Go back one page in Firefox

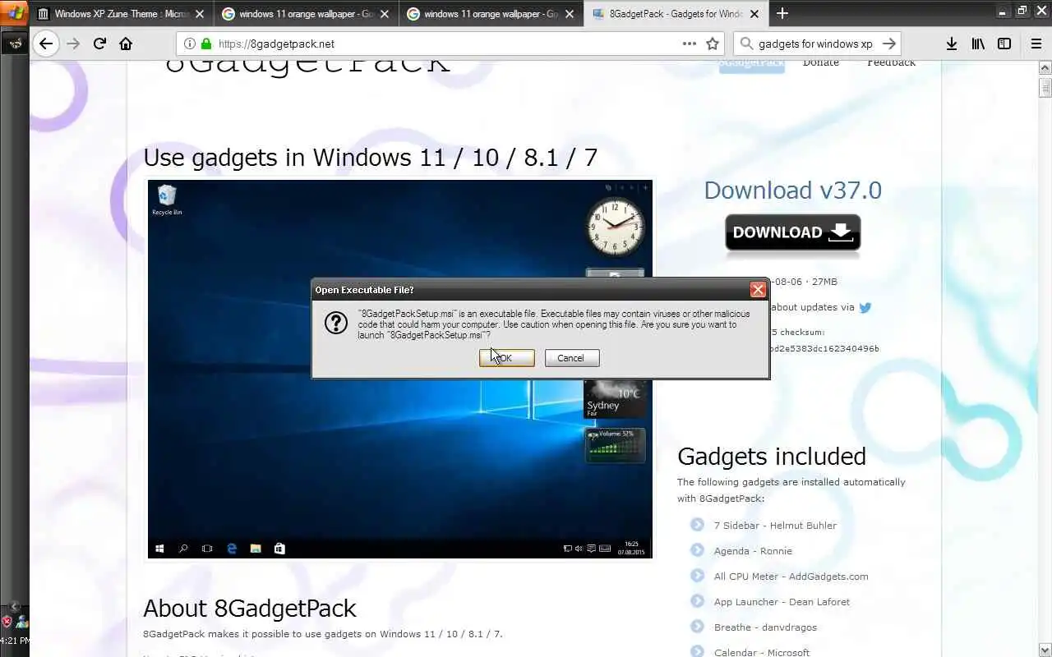tap(46, 44)
